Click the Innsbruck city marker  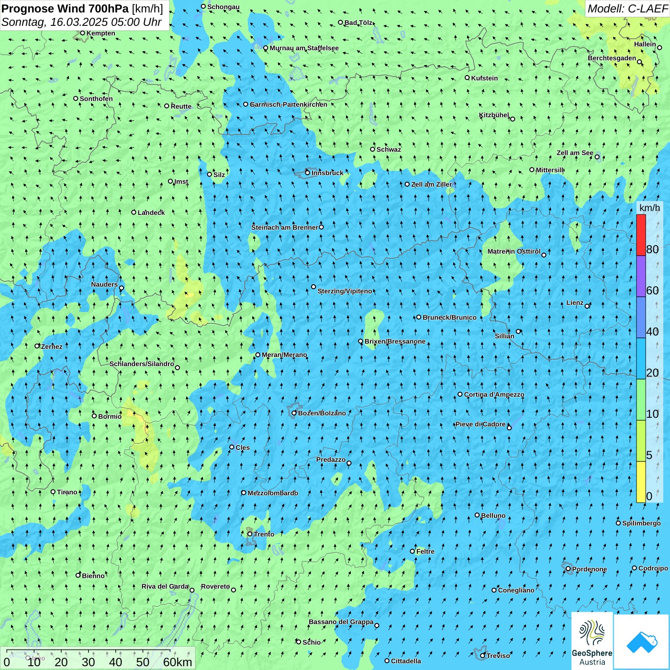pyautogui.click(x=308, y=173)
